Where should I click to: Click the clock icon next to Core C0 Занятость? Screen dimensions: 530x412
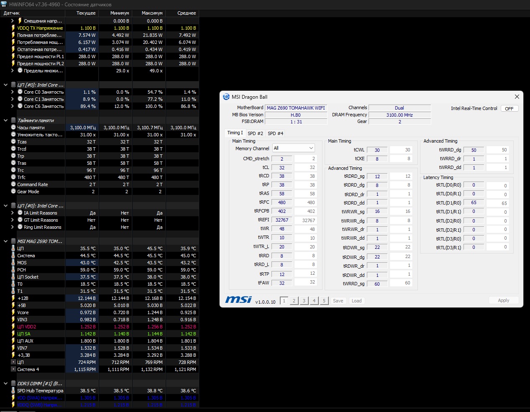(20, 92)
